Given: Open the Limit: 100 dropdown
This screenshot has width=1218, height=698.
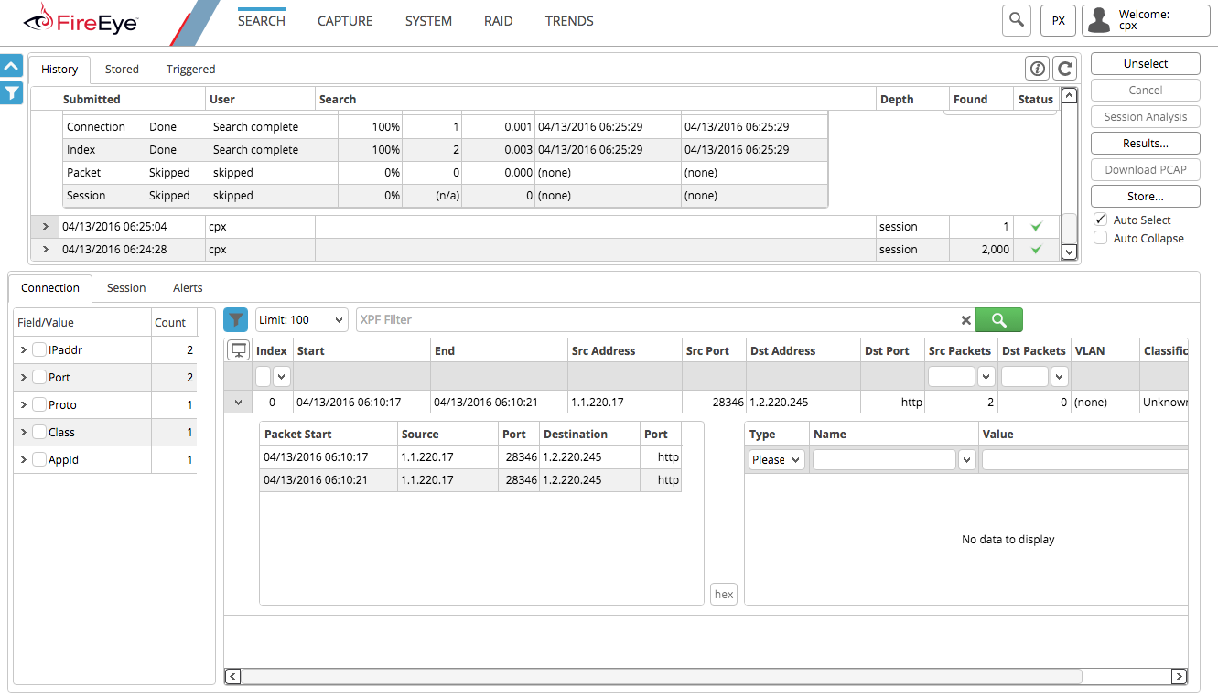Looking at the screenshot, I should click(x=301, y=319).
